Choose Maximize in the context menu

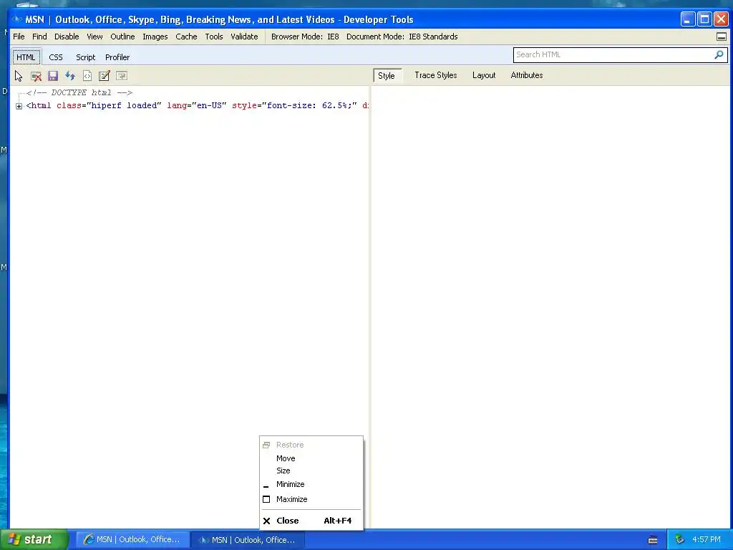click(311, 499)
